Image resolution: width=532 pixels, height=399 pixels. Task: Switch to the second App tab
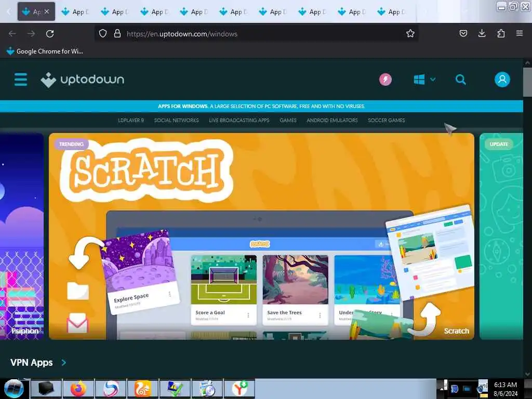[x=75, y=12]
